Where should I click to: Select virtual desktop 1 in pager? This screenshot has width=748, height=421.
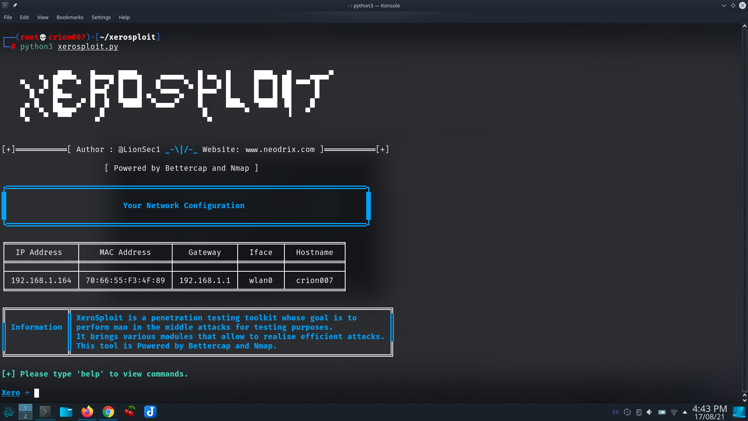coord(25,408)
